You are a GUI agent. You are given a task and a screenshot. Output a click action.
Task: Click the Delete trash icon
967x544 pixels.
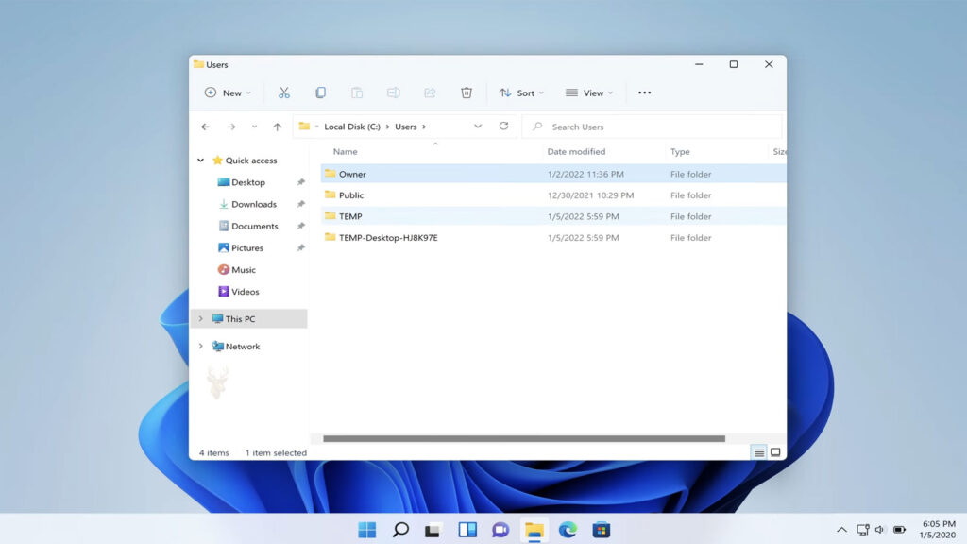tap(467, 93)
